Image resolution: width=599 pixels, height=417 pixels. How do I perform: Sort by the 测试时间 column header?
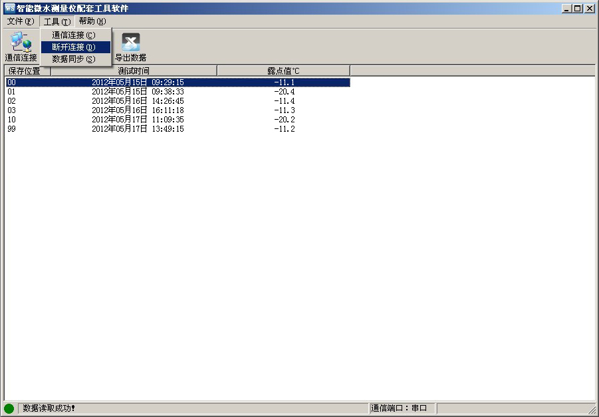(x=134, y=70)
